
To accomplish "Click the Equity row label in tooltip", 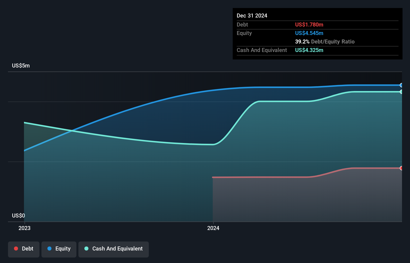I will [x=244, y=33].
